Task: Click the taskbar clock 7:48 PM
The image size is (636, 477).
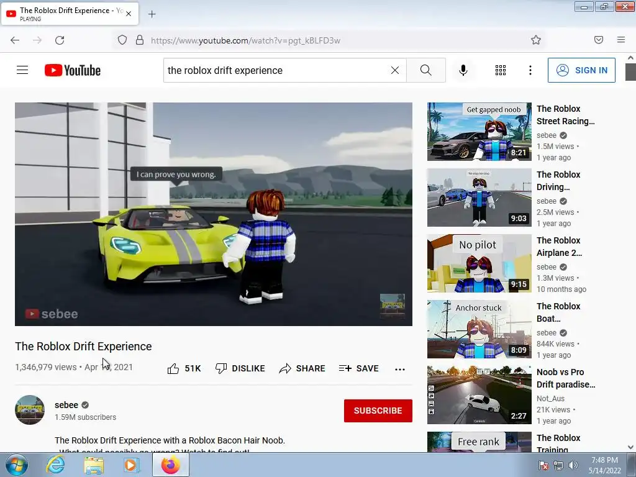Action: pyautogui.click(x=604, y=460)
